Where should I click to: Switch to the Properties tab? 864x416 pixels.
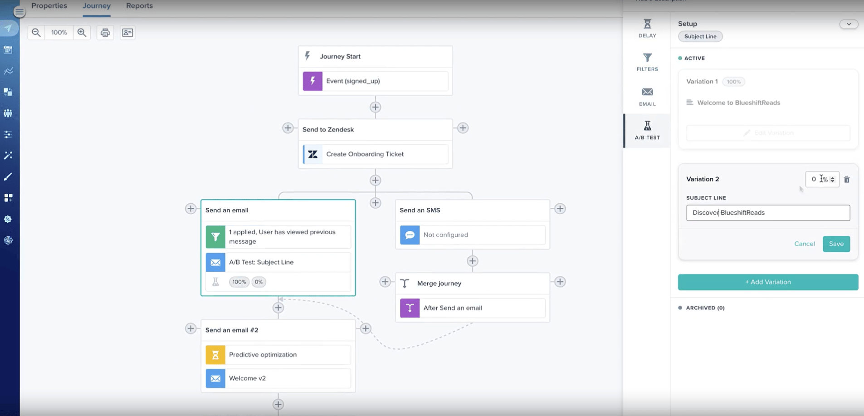pyautogui.click(x=49, y=6)
